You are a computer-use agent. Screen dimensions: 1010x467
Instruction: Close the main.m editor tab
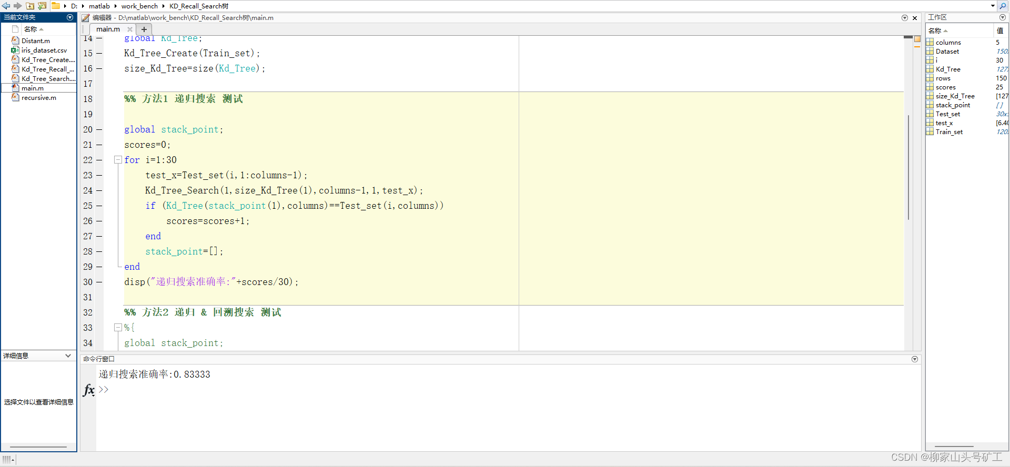tap(130, 29)
